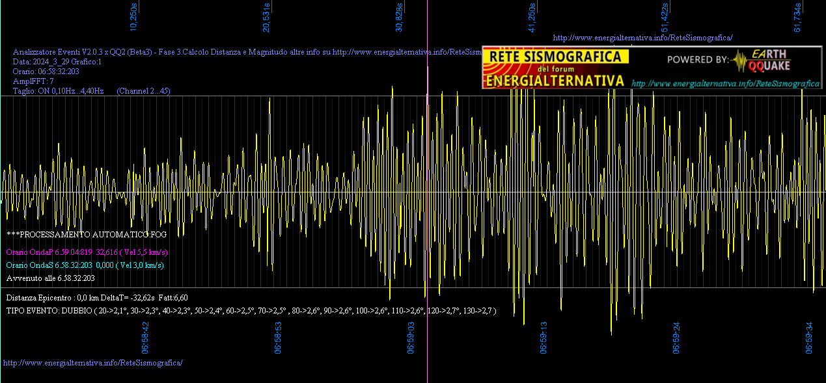Click the TIPO EVENTO: DUBBIO line
The height and width of the screenshot is (383, 826).
(x=251, y=311)
